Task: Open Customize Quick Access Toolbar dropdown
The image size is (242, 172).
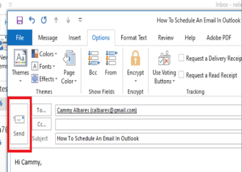Action: (80, 20)
